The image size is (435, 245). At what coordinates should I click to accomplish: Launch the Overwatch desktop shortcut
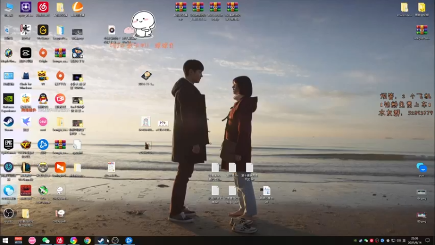click(43, 168)
